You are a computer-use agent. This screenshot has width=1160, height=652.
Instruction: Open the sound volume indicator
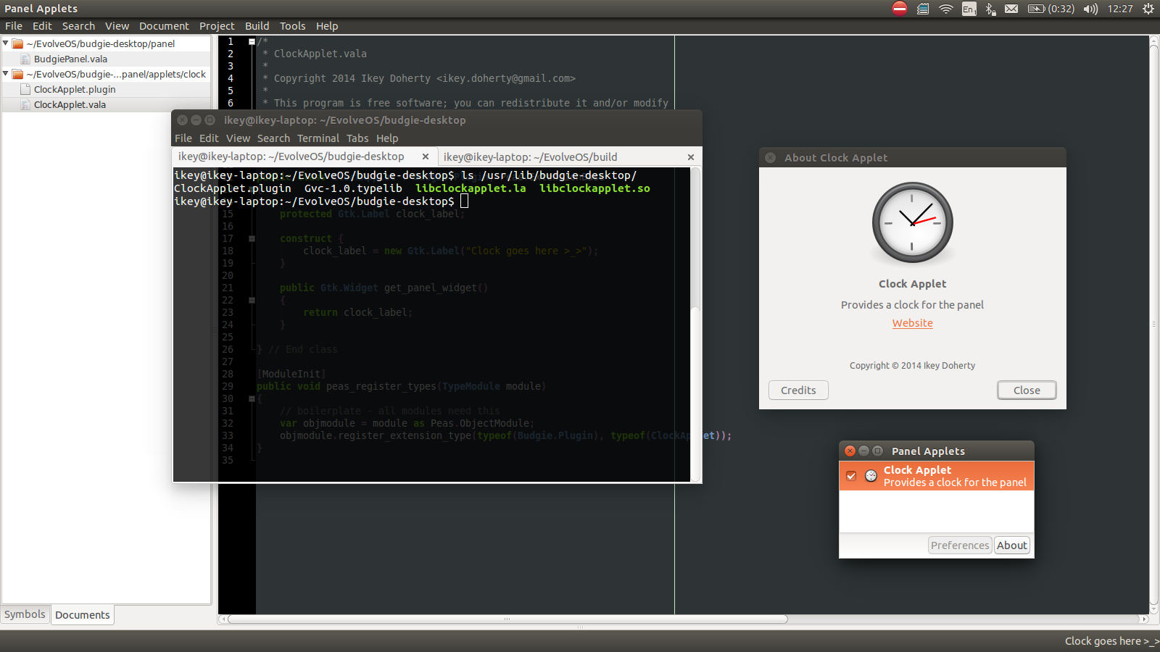pos(1091,9)
